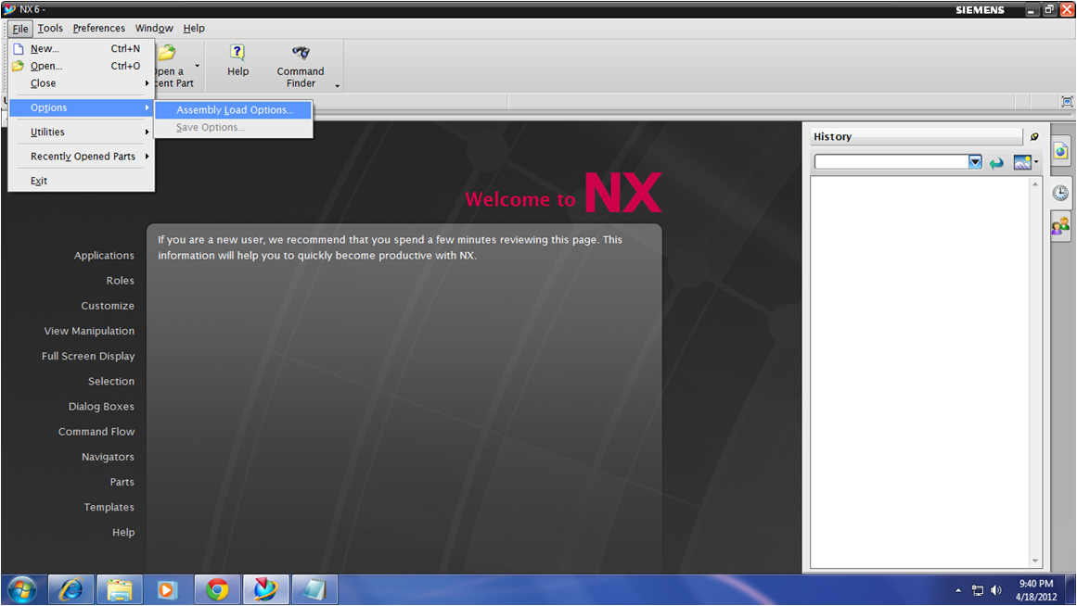1077x606 pixels.
Task: Launch Google Chrome from taskbar
Action: [x=217, y=590]
